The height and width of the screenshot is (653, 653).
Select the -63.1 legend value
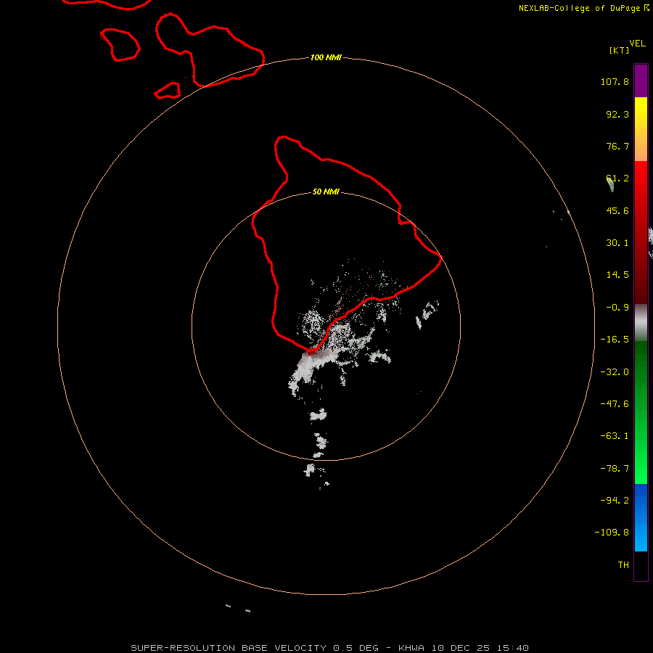pyautogui.click(x=615, y=436)
